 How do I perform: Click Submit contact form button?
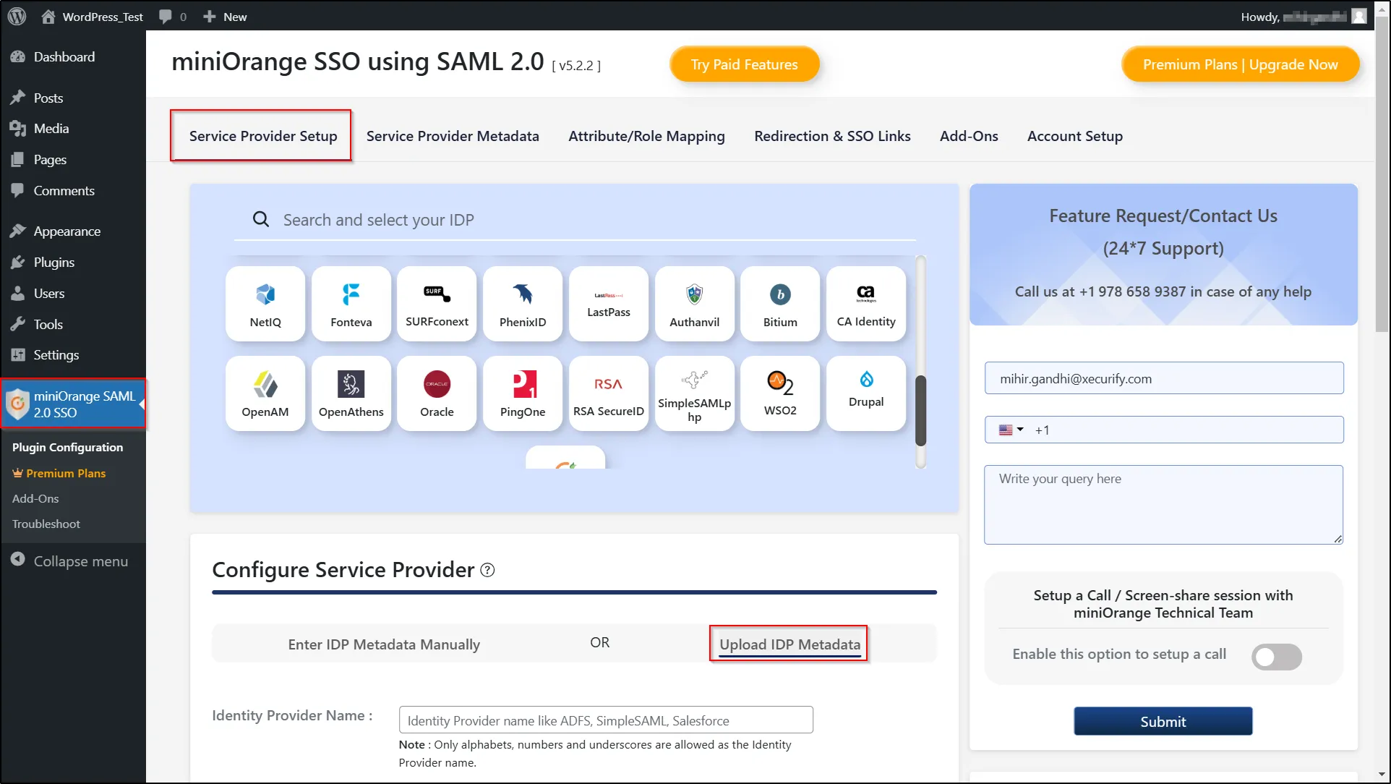click(x=1163, y=721)
